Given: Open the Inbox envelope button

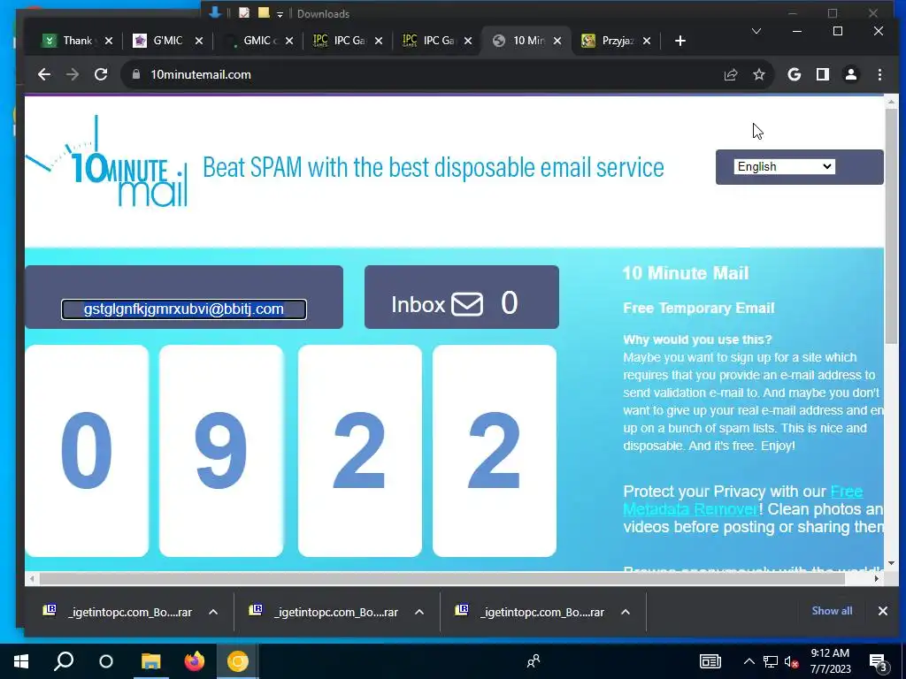Looking at the screenshot, I should coord(461,297).
